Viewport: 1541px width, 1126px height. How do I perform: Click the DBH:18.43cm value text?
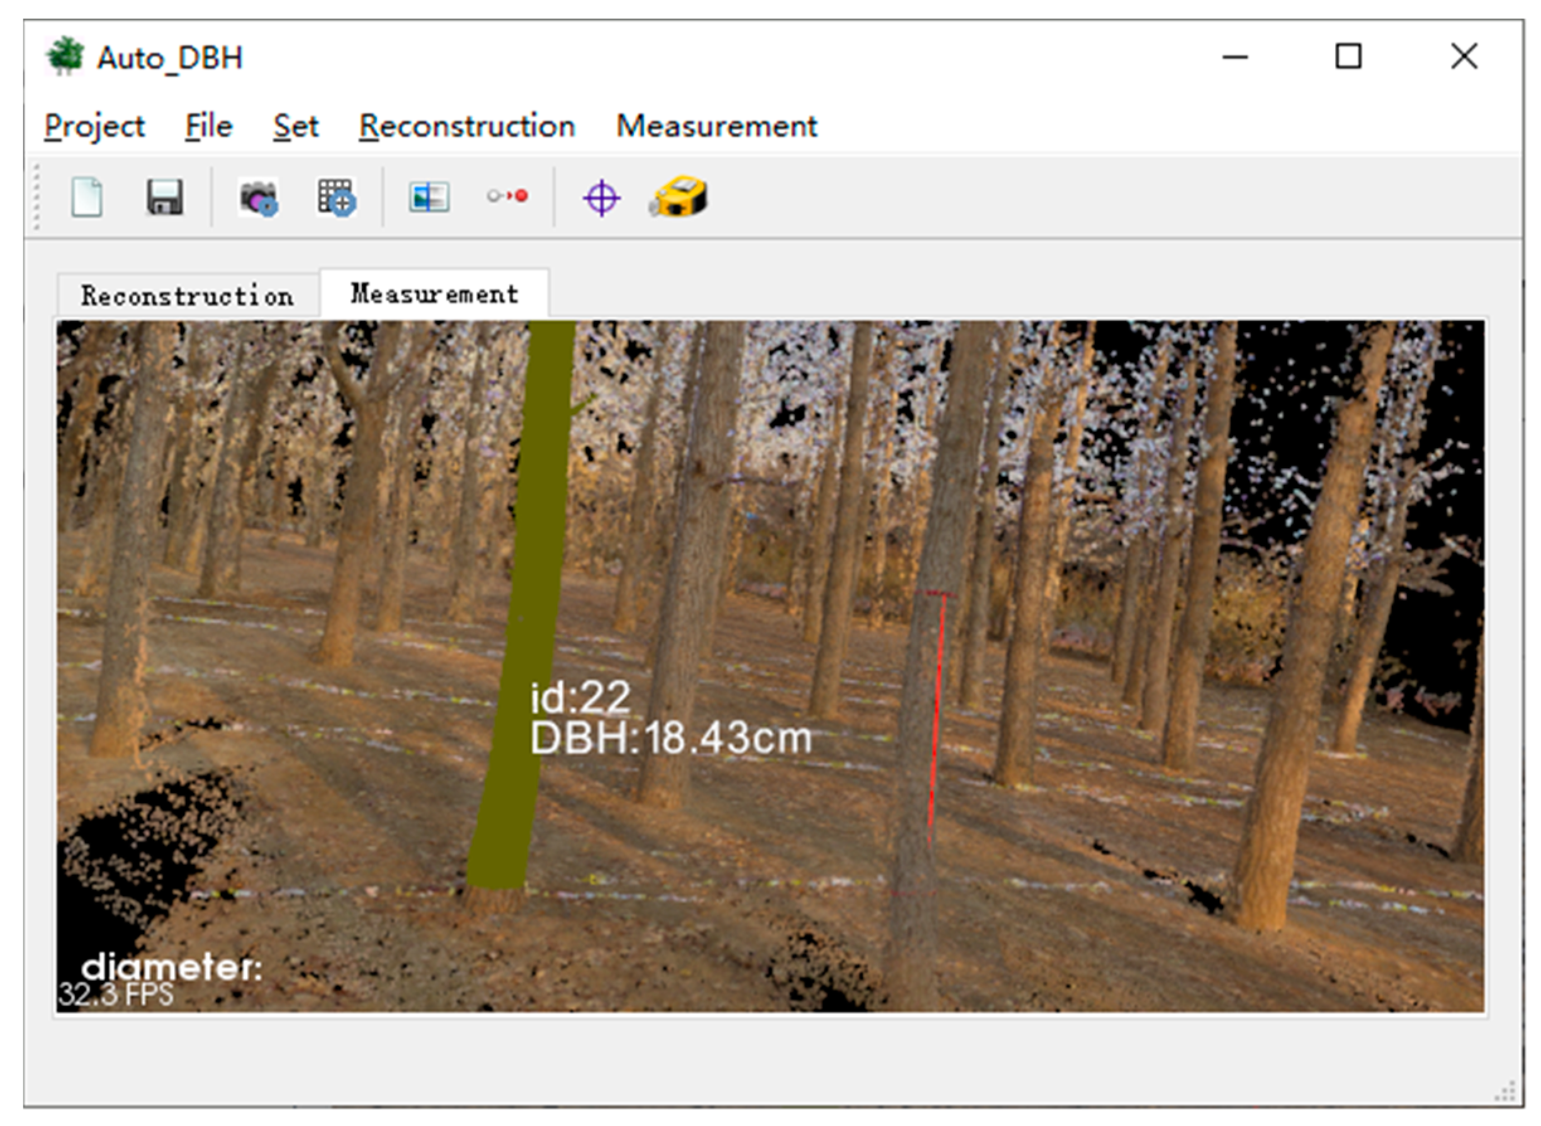(x=671, y=738)
